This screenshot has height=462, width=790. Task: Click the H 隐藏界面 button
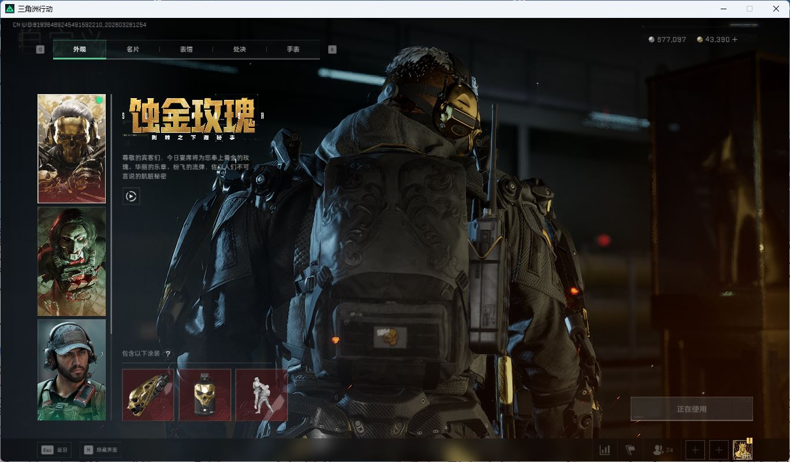coord(101,450)
